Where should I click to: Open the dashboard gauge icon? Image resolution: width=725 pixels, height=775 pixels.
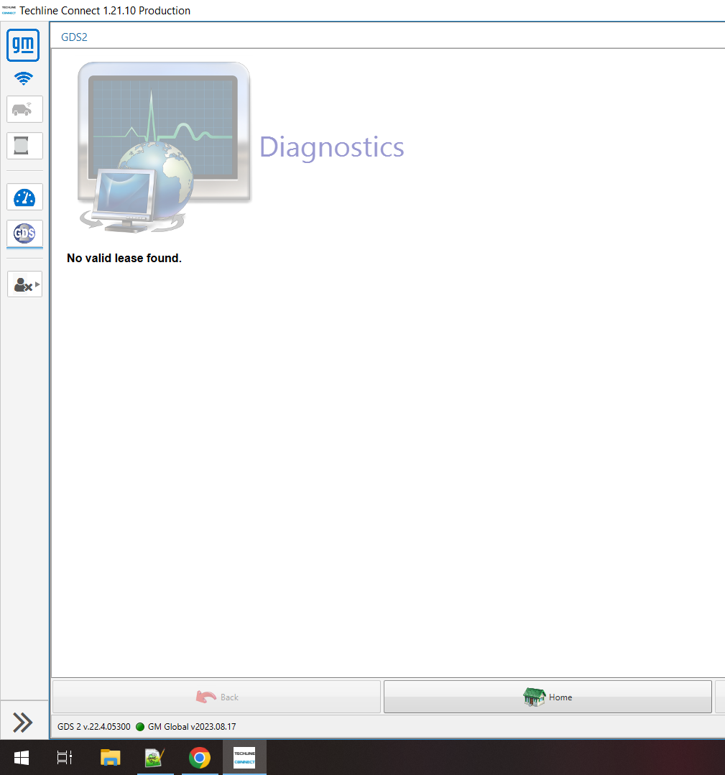point(24,198)
